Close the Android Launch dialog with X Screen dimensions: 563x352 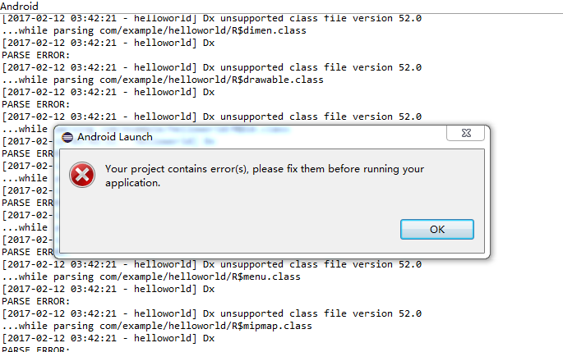pos(466,133)
